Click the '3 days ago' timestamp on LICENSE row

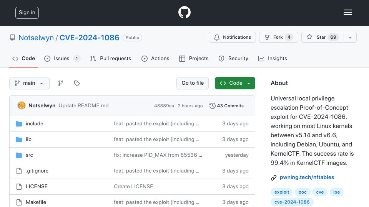coord(235,187)
